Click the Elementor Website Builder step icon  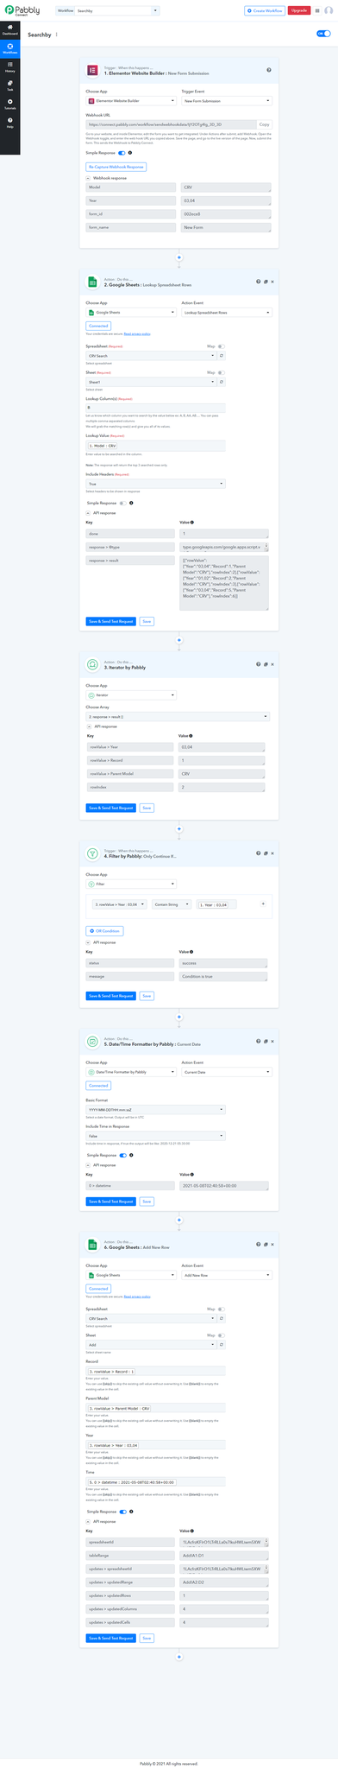(92, 69)
